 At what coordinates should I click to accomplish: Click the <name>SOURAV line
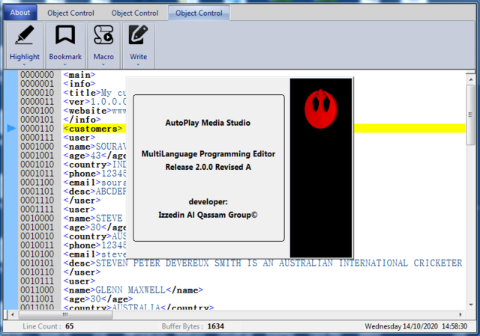coord(94,147)
